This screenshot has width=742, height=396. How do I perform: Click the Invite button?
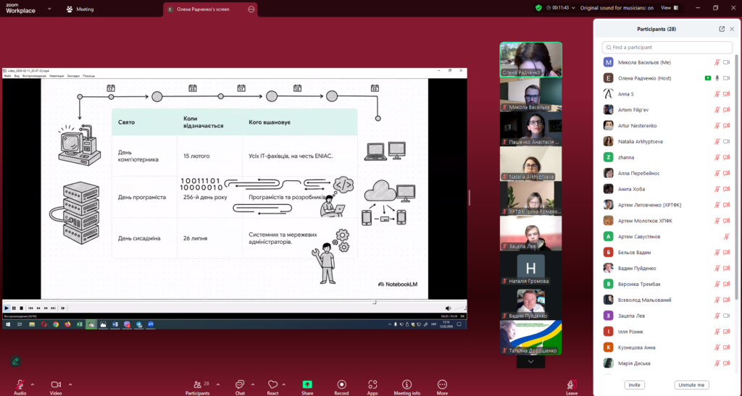point(634,385)
